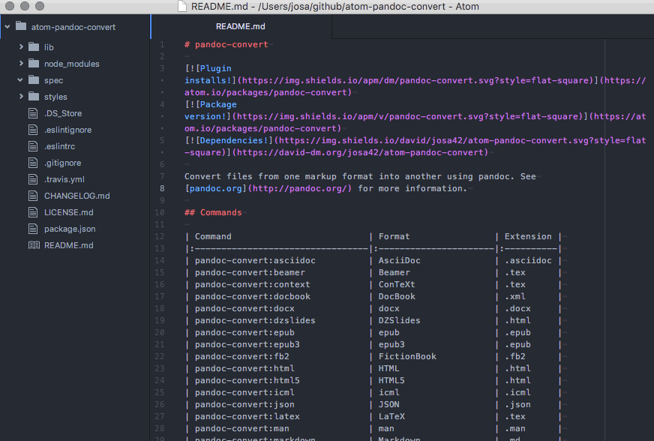Click the .eslintignore file icon
654x441 pixels.
[x=33, y=130]
